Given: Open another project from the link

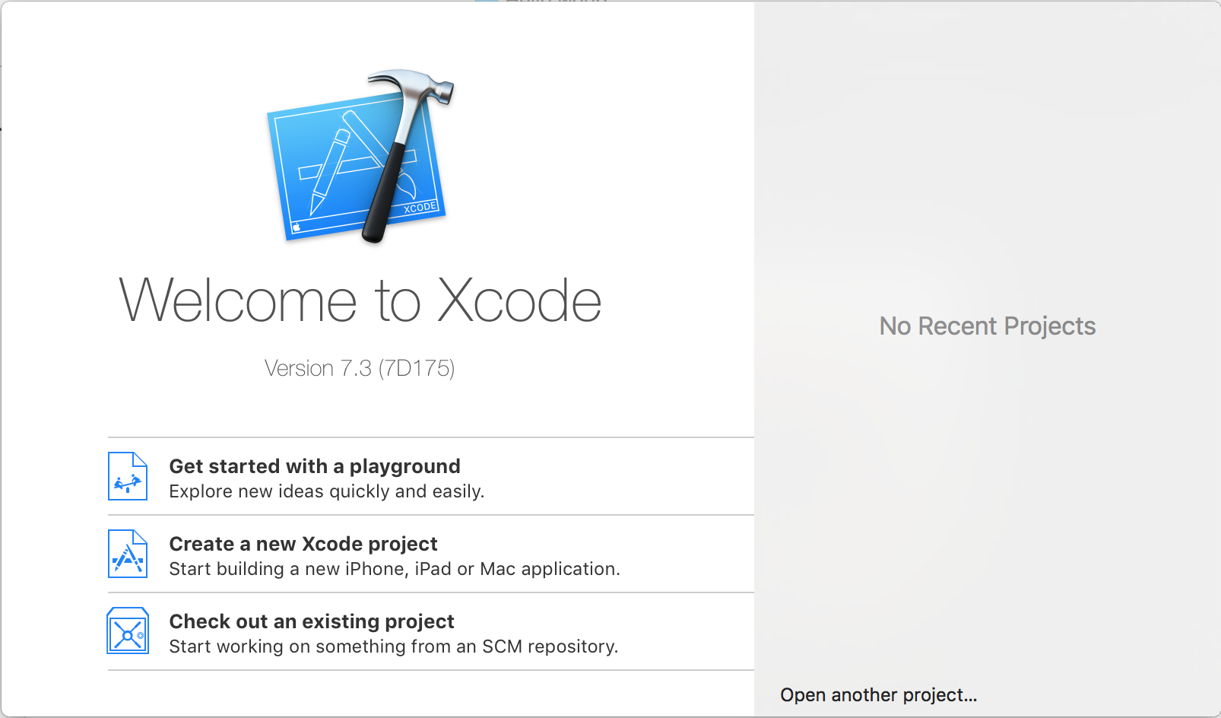Looking at the screenshot, I should coord(878,695).
